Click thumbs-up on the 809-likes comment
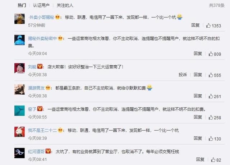The width and height of the screenshot is (230, 165). coord(211,54)
